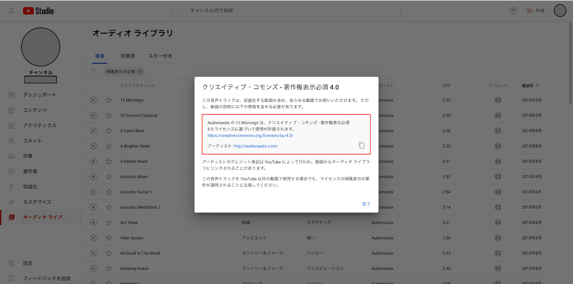
Task: Click the インスピレーション mood of Amazing Grace
Action: click(325, 269)
